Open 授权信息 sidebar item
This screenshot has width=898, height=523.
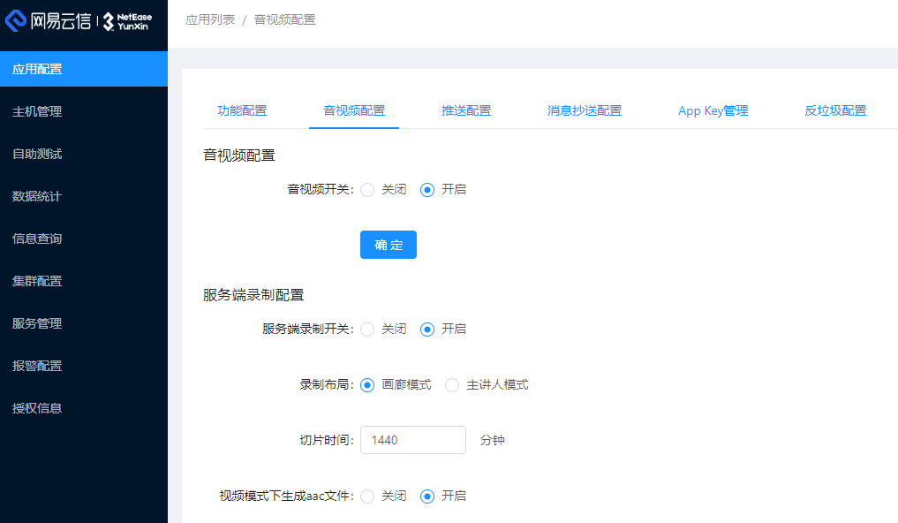37,408
